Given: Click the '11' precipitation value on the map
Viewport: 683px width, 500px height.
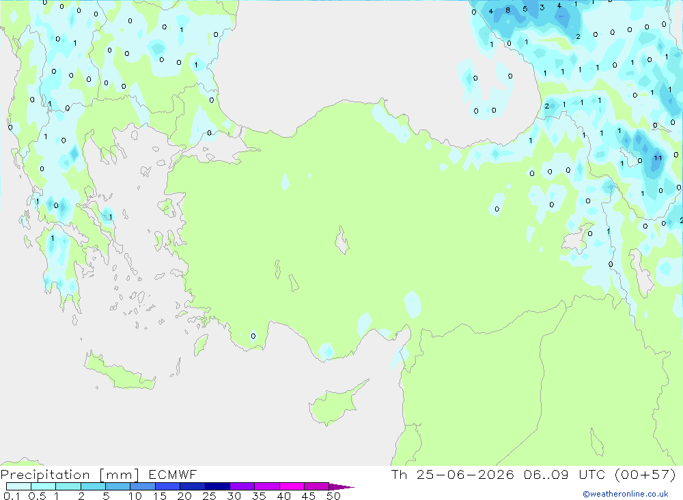Looking at the screenshot, I should tap(658, 158).
